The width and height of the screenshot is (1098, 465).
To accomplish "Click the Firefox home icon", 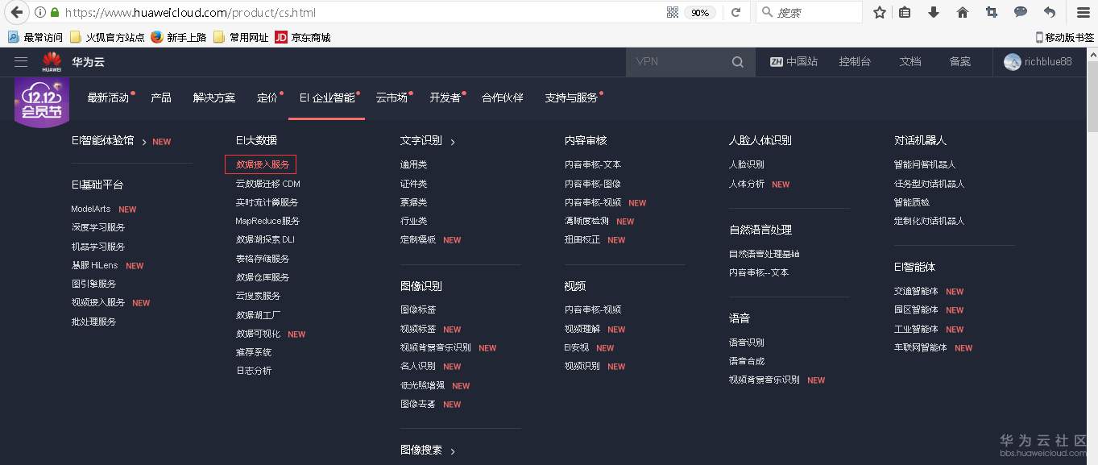I will (962, 12).
